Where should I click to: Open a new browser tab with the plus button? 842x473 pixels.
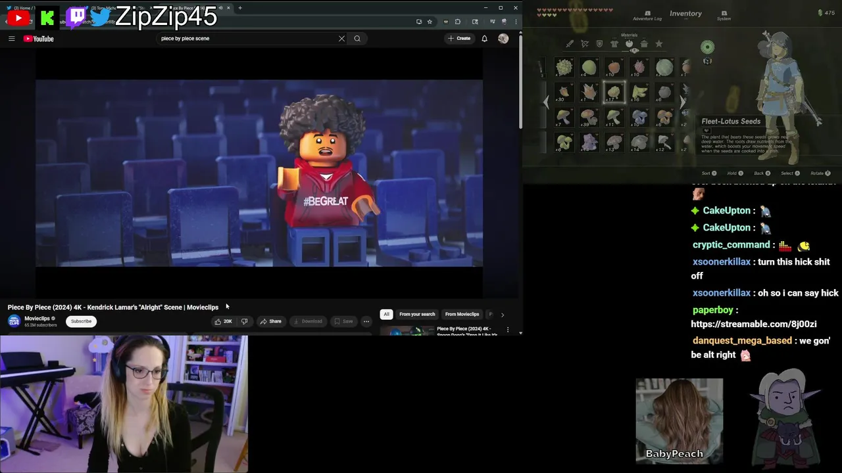click(240, 8)
